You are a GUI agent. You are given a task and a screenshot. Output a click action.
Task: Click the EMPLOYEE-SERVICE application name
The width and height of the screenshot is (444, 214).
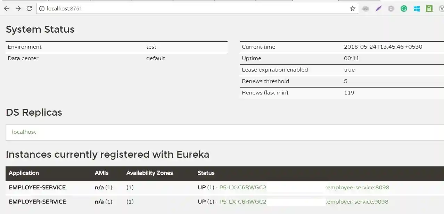point(37,188)
